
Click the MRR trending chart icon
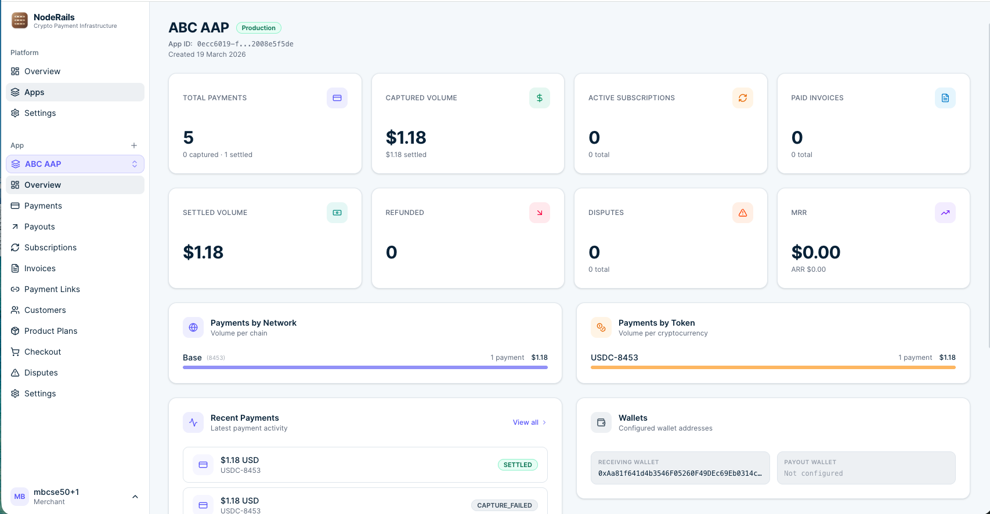click(x=945, y=213)
